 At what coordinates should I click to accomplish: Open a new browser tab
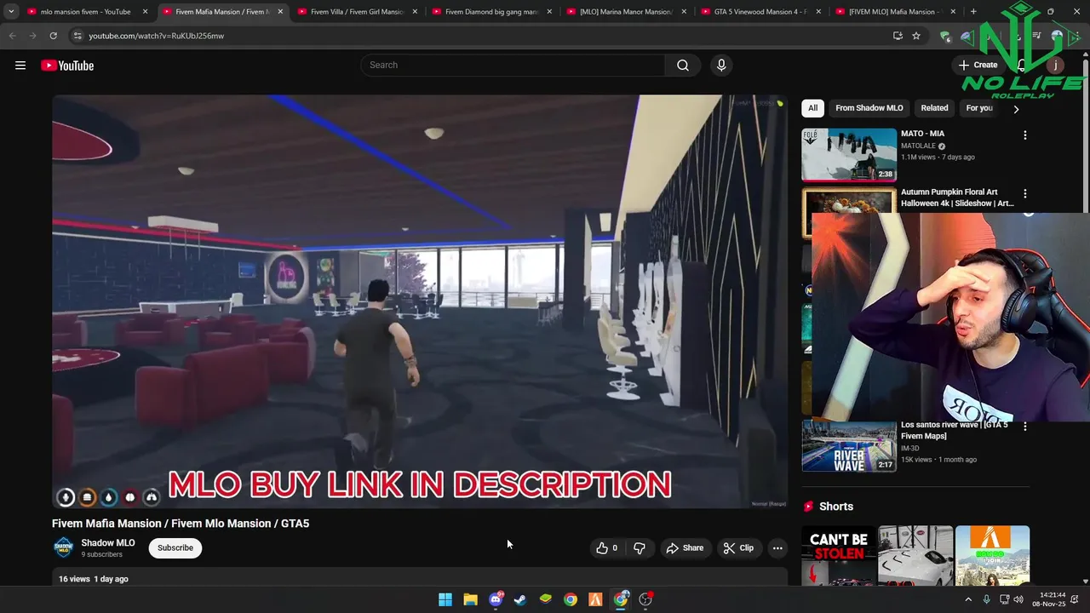[973, 12]
